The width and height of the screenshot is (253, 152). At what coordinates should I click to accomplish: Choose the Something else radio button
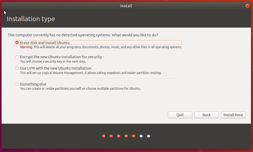[x=17, y=84]
